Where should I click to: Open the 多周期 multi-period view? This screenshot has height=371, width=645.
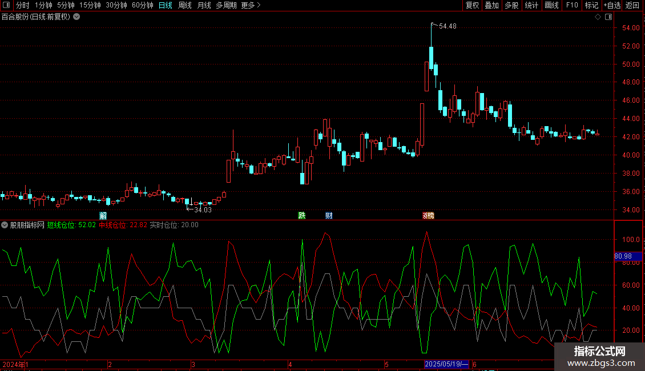click(x=226, y=5)
